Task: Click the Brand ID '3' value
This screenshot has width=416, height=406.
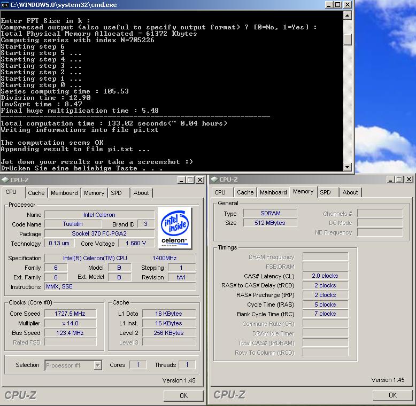Action: click(x=146, y=224)
